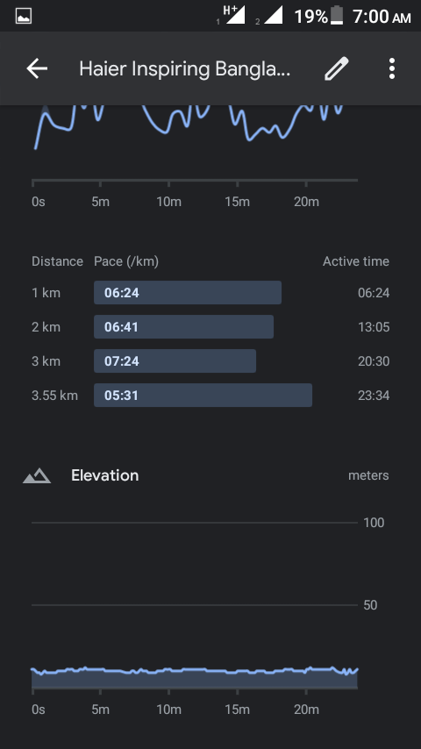Tap the Distance column header
Viewport: 421px width, 749px height.
57,261
